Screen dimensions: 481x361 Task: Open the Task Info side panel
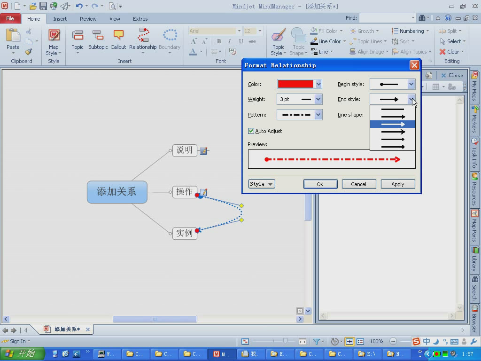[474, 154]
